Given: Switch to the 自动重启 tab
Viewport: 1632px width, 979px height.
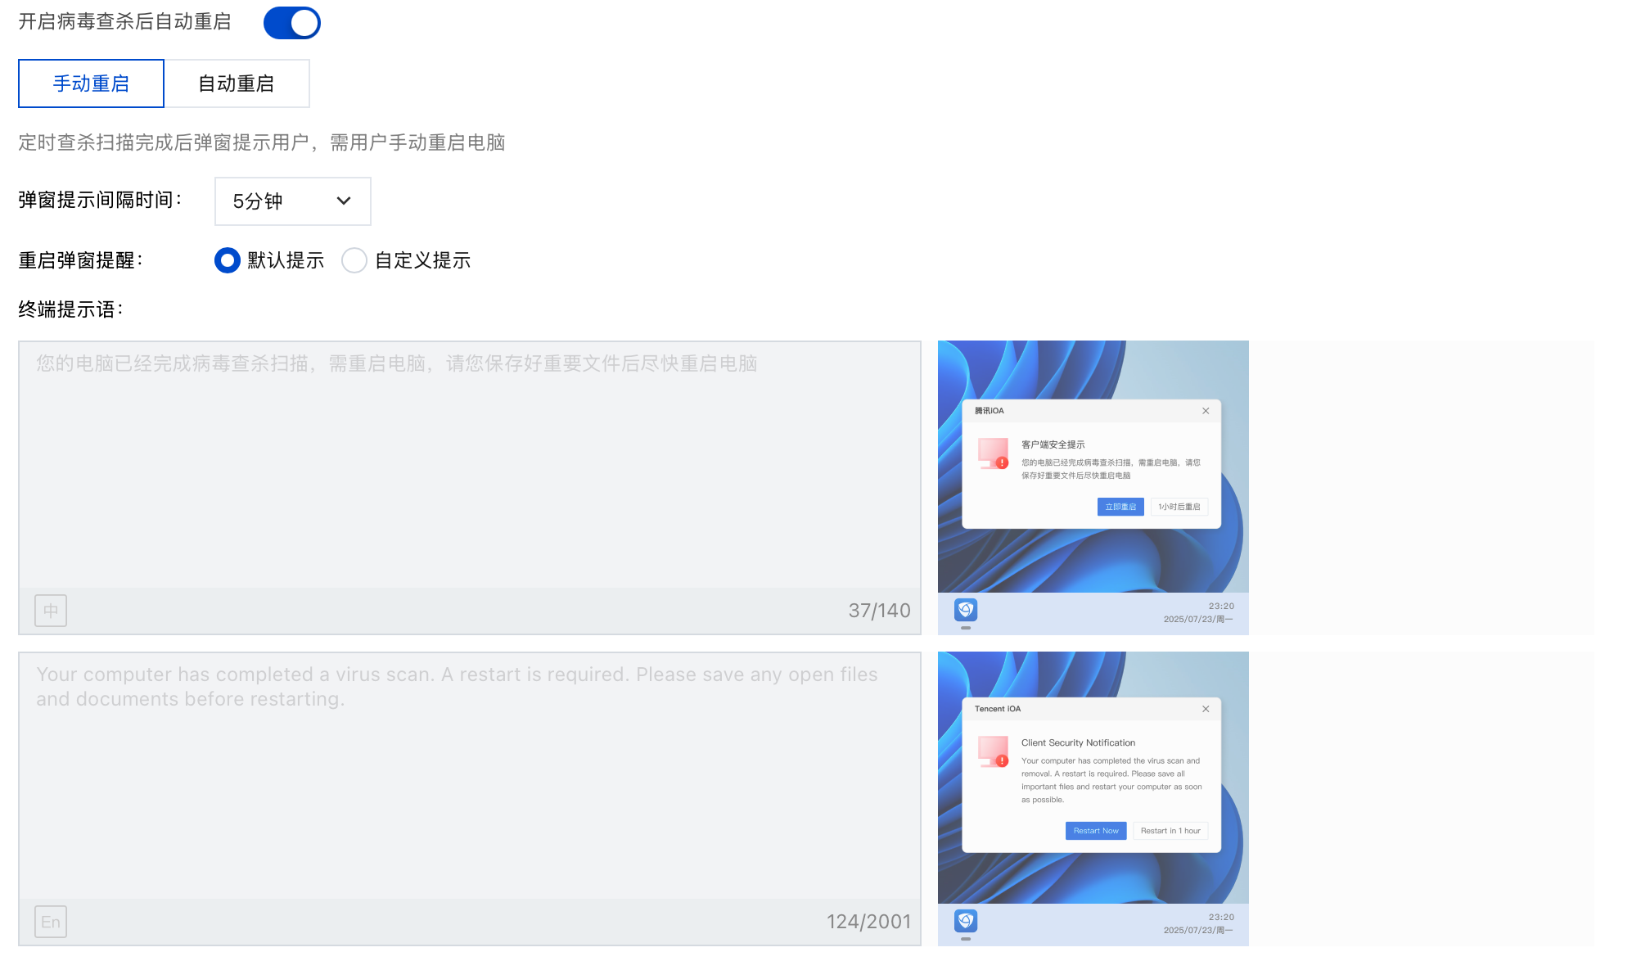Looking at the screenshot, I should point(237,83).
